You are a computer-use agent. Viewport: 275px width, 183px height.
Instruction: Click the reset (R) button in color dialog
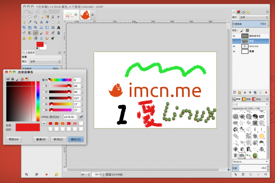click(41, 139)
